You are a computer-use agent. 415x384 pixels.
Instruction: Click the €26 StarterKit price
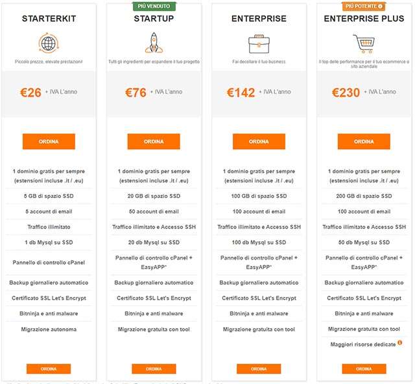(x=30, y=93)
